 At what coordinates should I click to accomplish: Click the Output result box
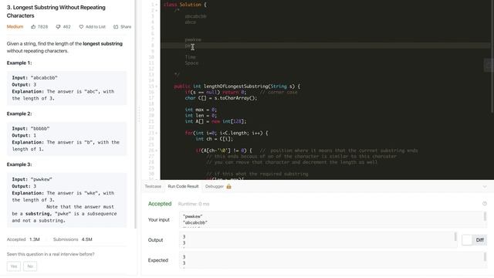(318, 240)
